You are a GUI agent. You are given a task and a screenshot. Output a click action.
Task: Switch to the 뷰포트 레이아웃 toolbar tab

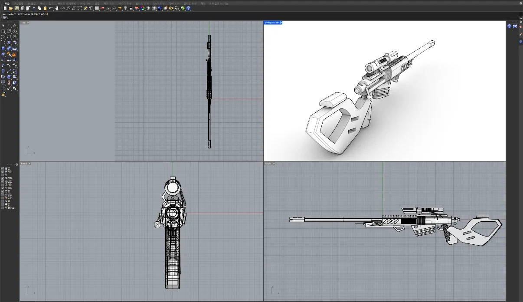pos(67,3)
